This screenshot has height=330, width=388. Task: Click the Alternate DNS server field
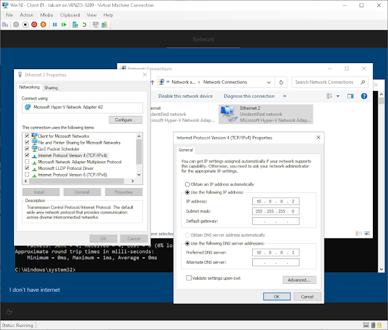coord(276,263)
